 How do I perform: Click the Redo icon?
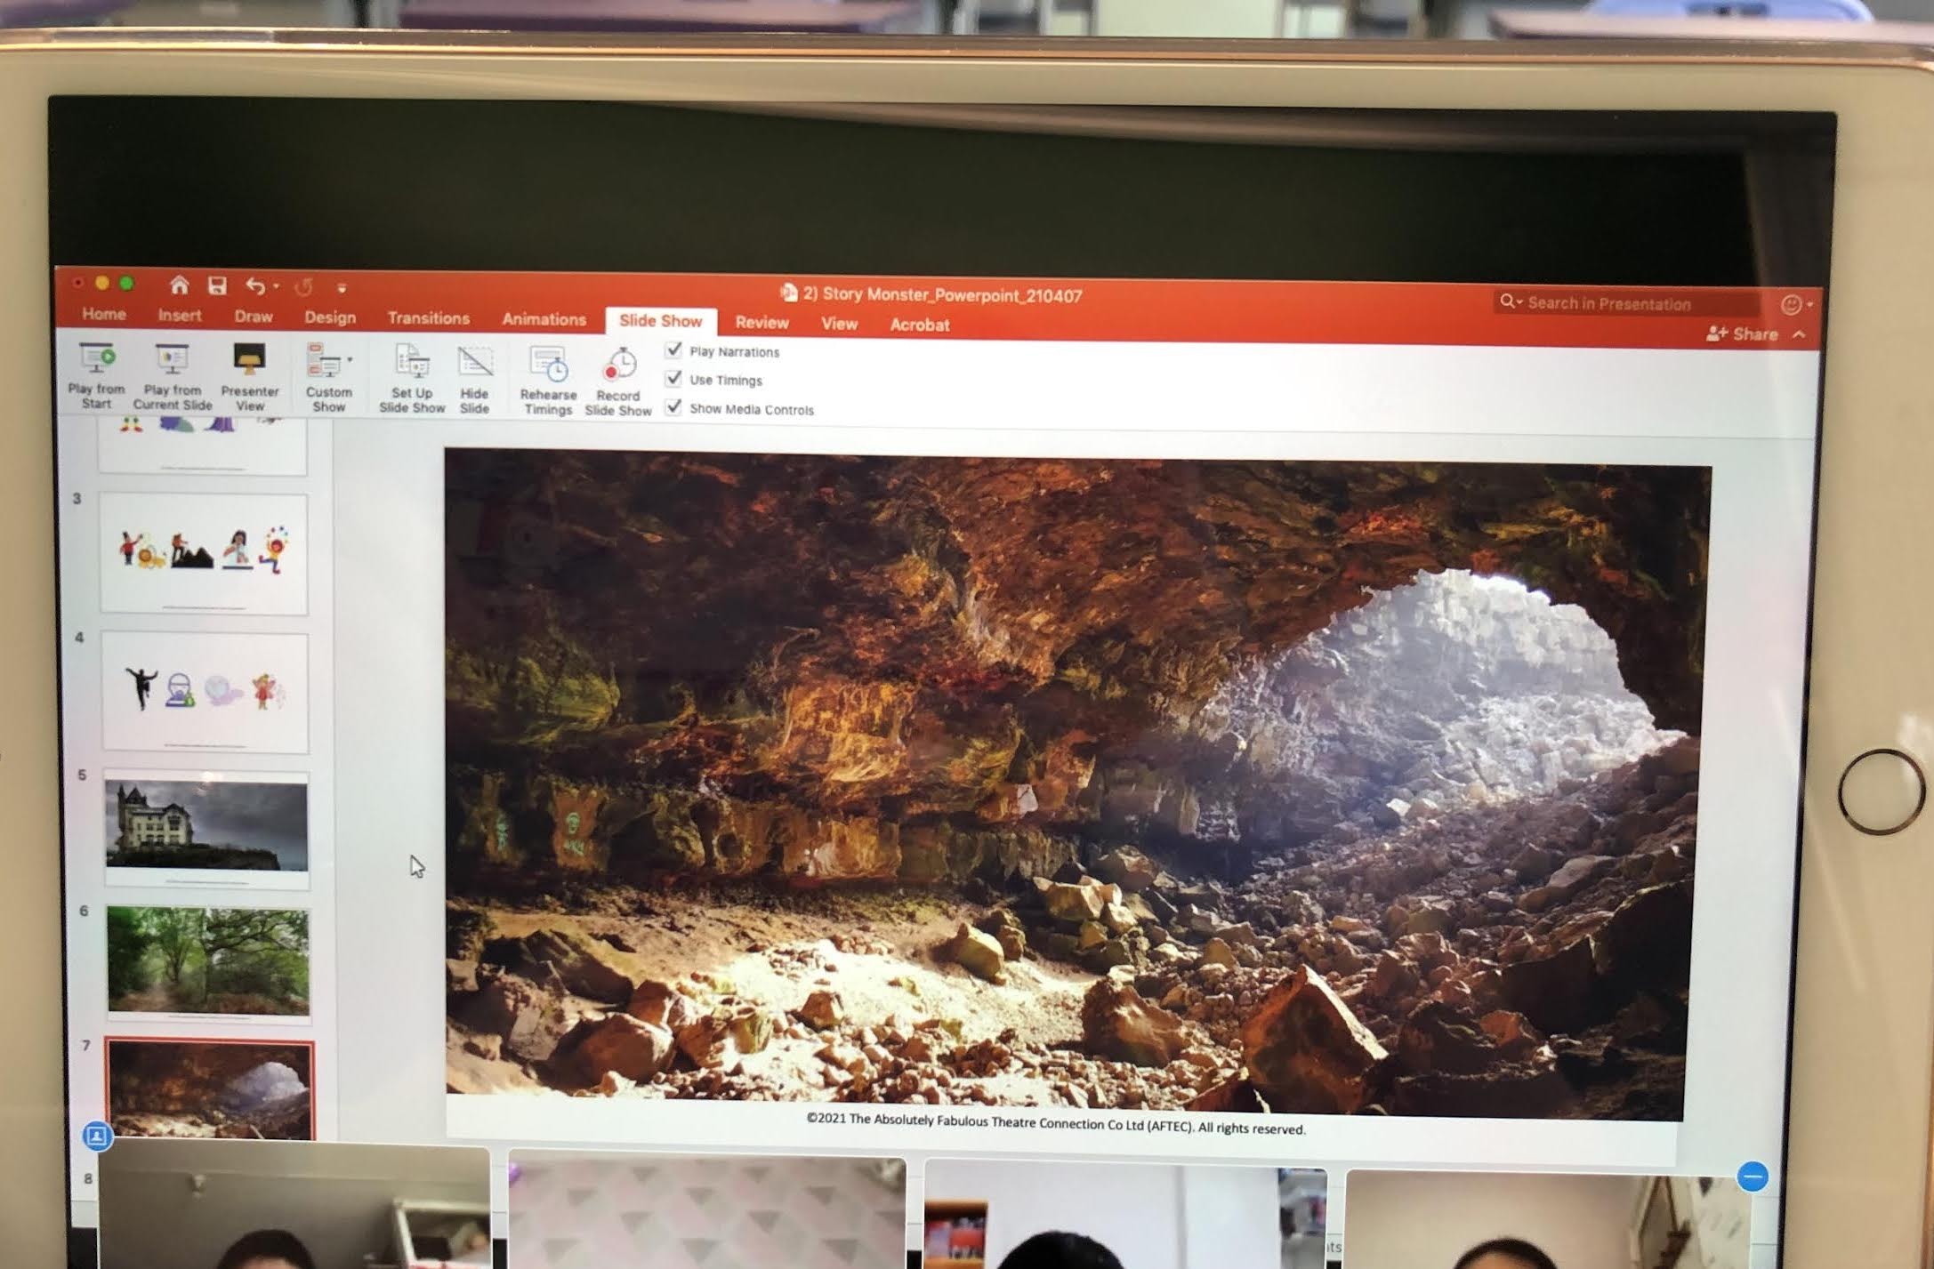click(x=304, y=286)
